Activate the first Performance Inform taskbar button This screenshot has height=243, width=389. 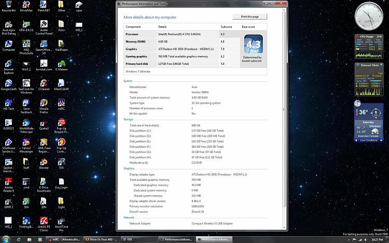point(176,239)
